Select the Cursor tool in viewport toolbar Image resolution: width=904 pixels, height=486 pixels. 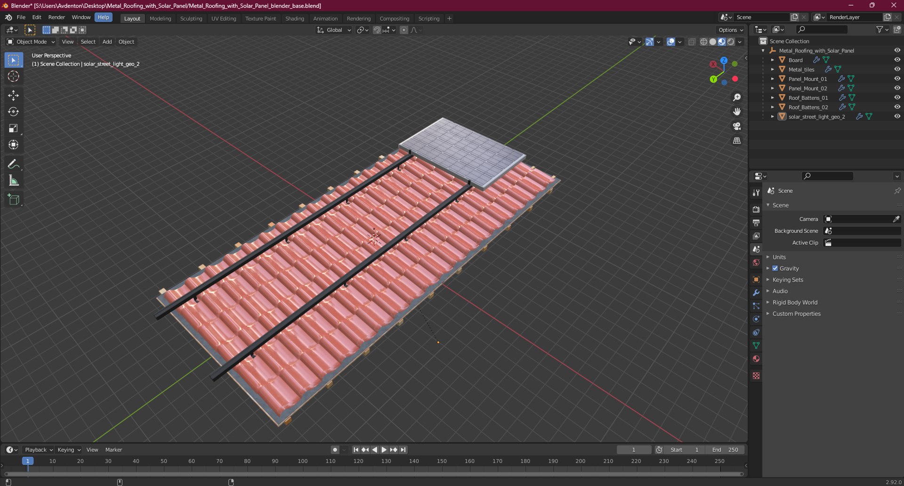(13, 77)
